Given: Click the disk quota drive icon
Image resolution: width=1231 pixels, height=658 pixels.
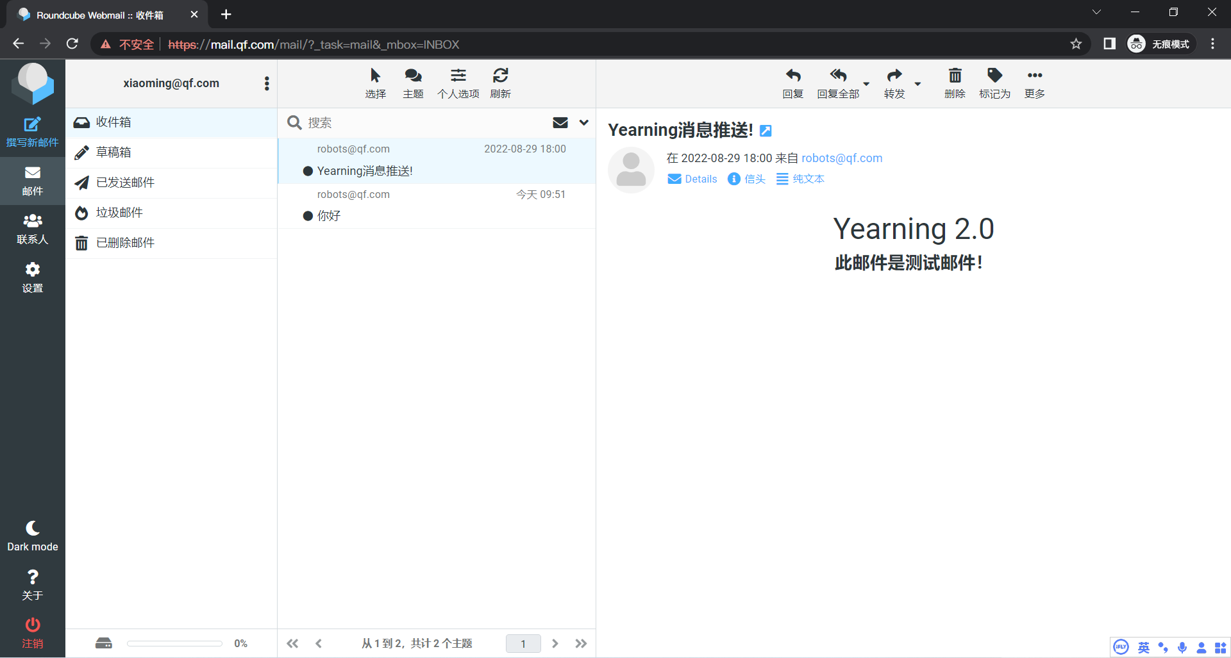Looking at the screenshot, I should (104, 643).
